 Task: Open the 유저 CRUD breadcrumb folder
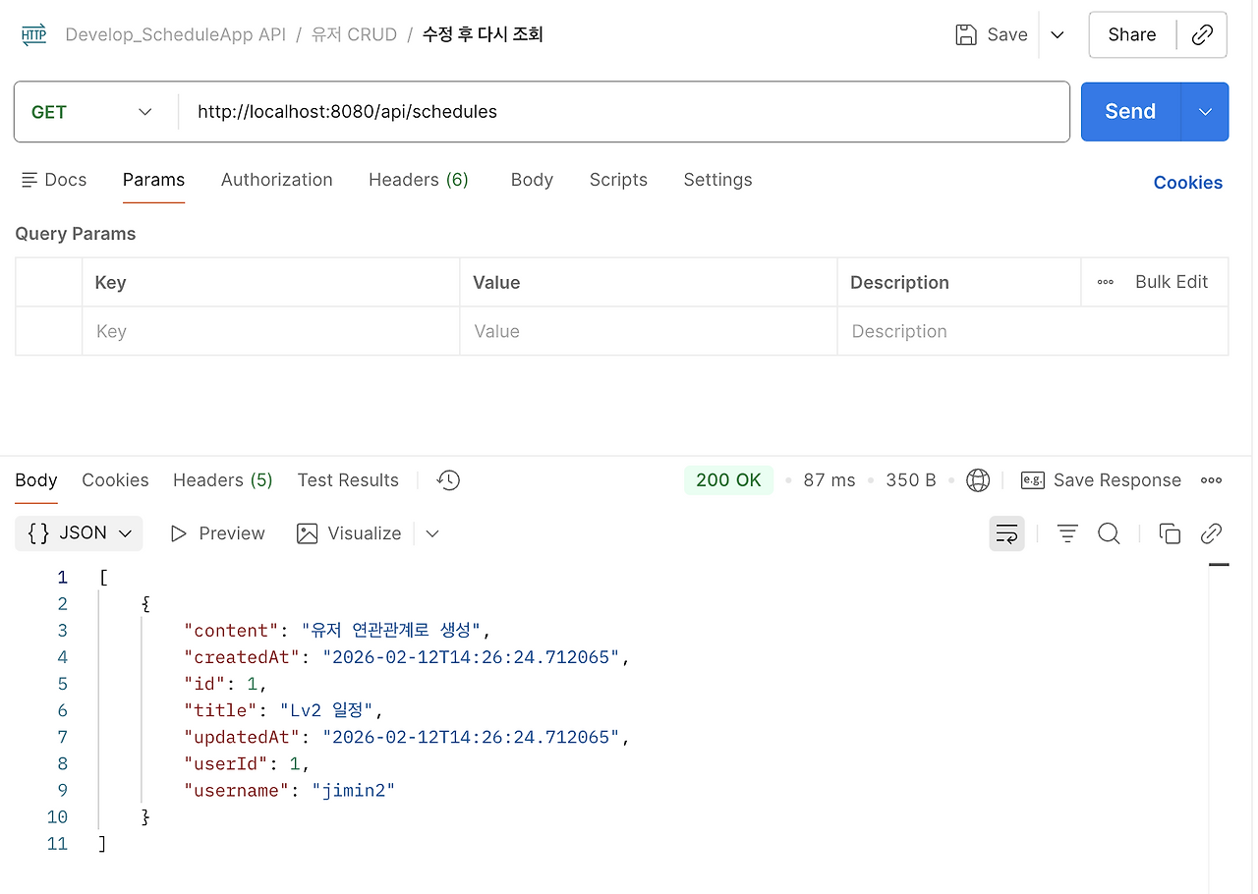pyautogui.click(x=354, y=35)
